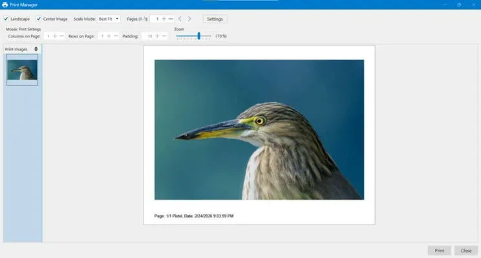Decrease Columns on Page with minus
This screenshot has height=258, width=481.
click(61, 36)
